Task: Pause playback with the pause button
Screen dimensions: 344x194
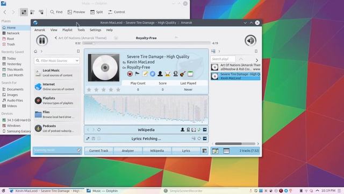Action: [x=42, y=40]
